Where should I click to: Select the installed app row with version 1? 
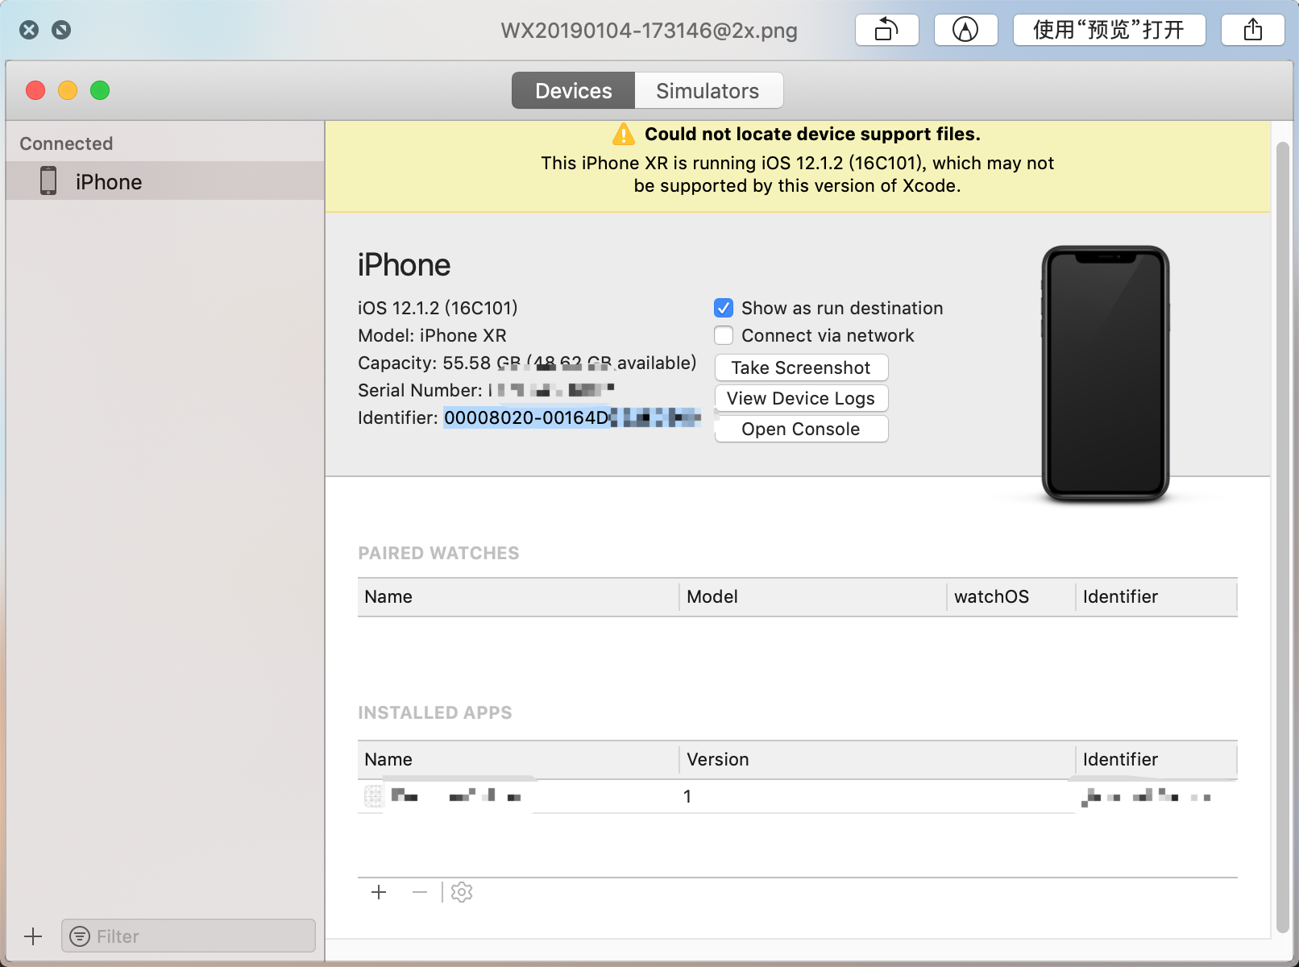pos(798,797)
